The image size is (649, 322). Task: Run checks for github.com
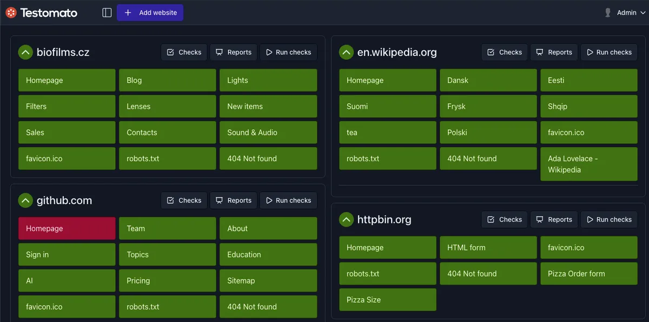click(288, 201)
